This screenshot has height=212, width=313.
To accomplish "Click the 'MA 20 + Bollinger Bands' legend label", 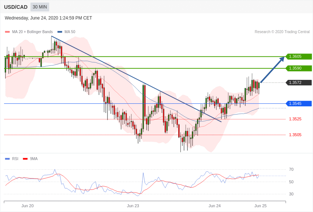I will coord(32,32).
